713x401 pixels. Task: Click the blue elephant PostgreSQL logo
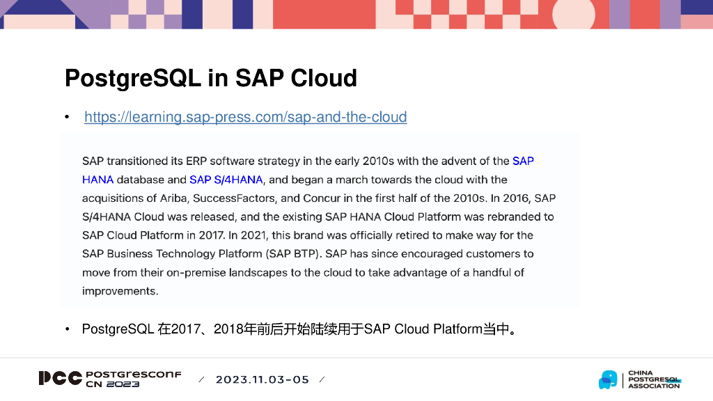607,379
